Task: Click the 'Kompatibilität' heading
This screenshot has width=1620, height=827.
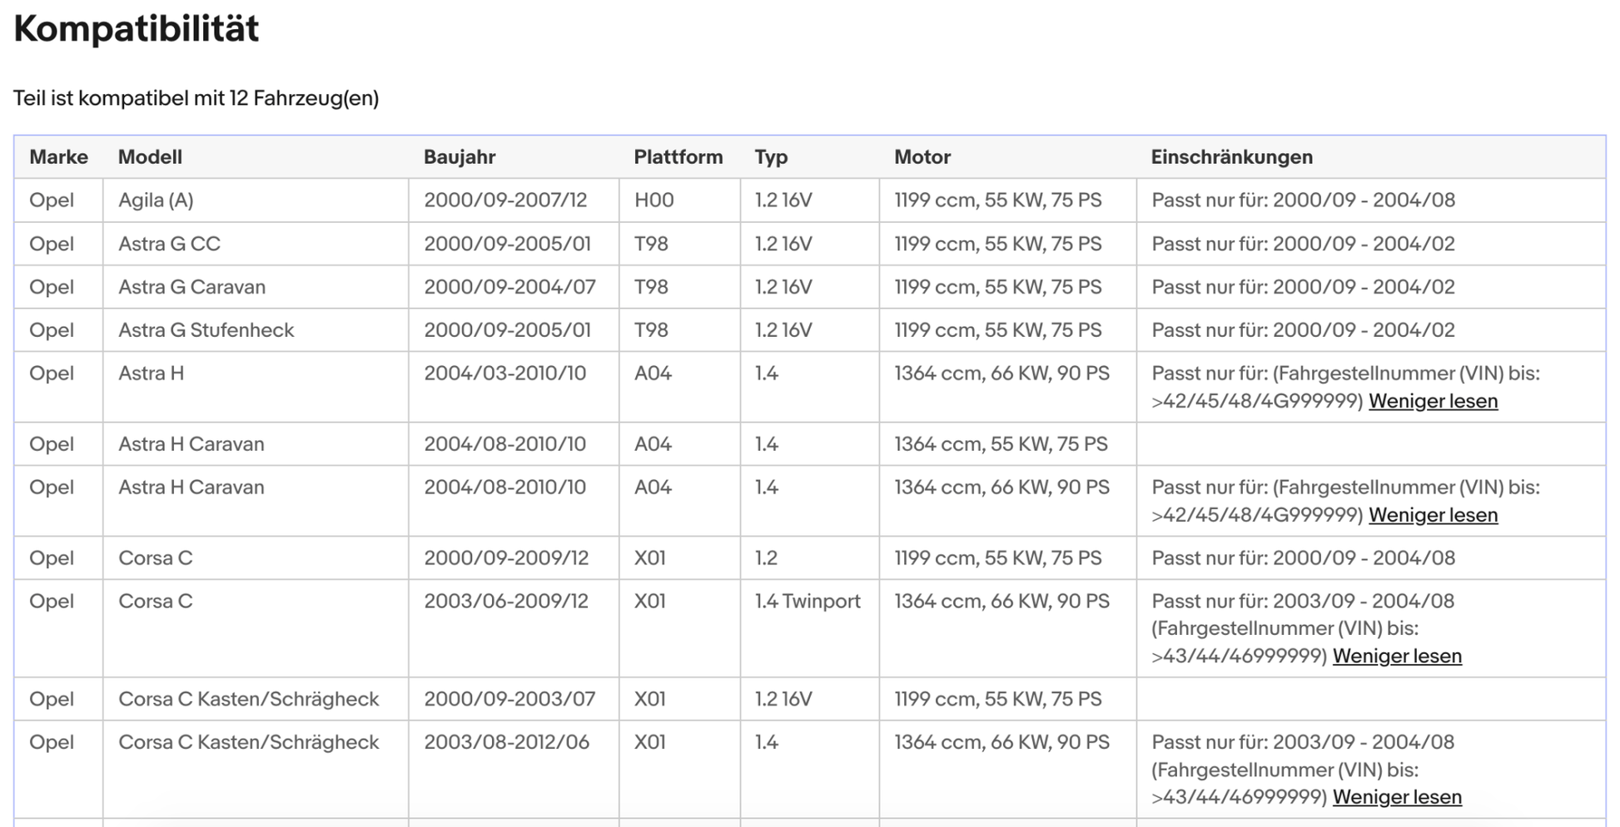Action: coord(136,29)
